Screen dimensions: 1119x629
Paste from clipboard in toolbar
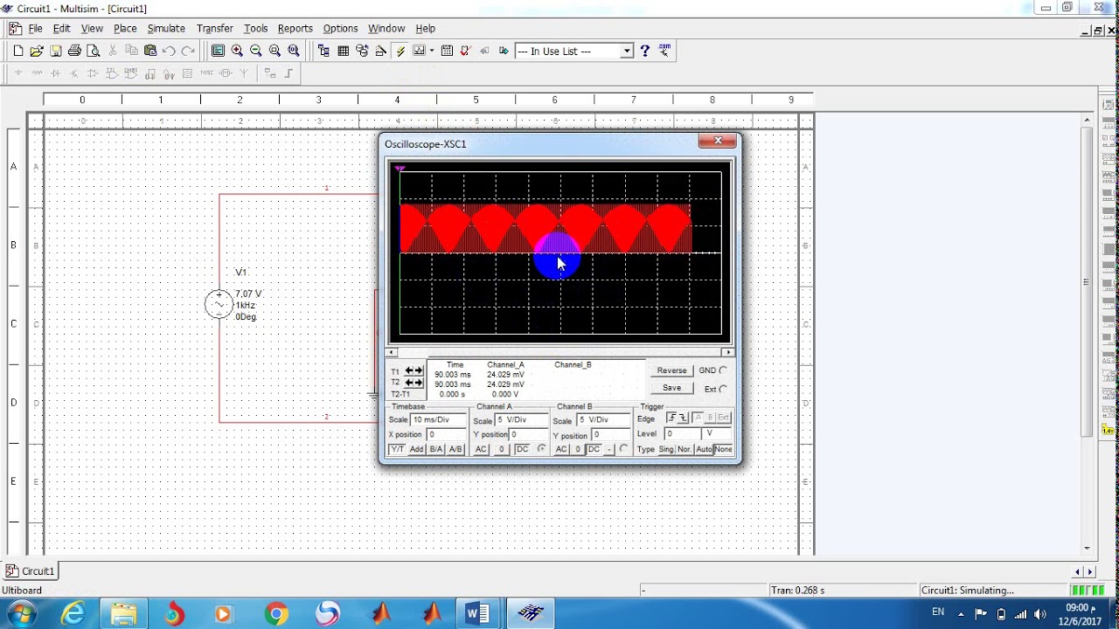pyautogui.click(x=150, y=51)
